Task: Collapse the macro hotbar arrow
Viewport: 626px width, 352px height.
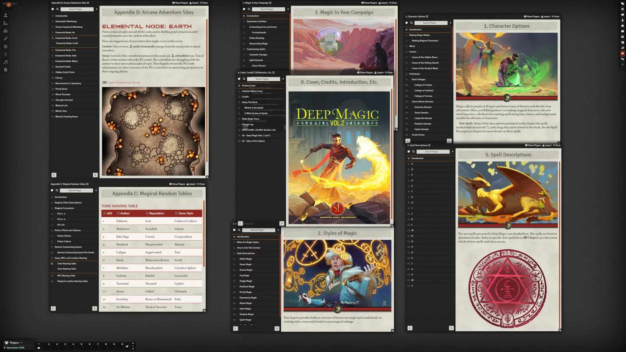Action: point(39,344)
